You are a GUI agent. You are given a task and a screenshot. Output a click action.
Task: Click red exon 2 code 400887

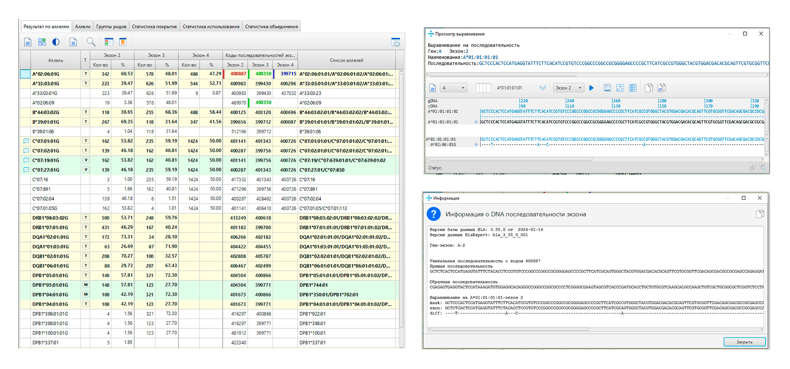tap(238, 74)
